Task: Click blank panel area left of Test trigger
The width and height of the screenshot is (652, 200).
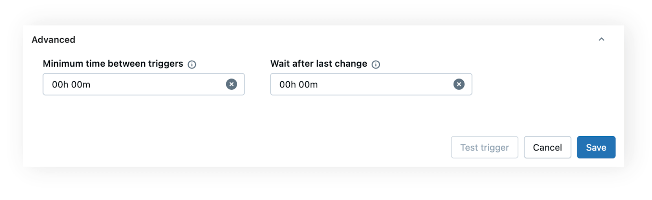Action: tap(285, 146)
